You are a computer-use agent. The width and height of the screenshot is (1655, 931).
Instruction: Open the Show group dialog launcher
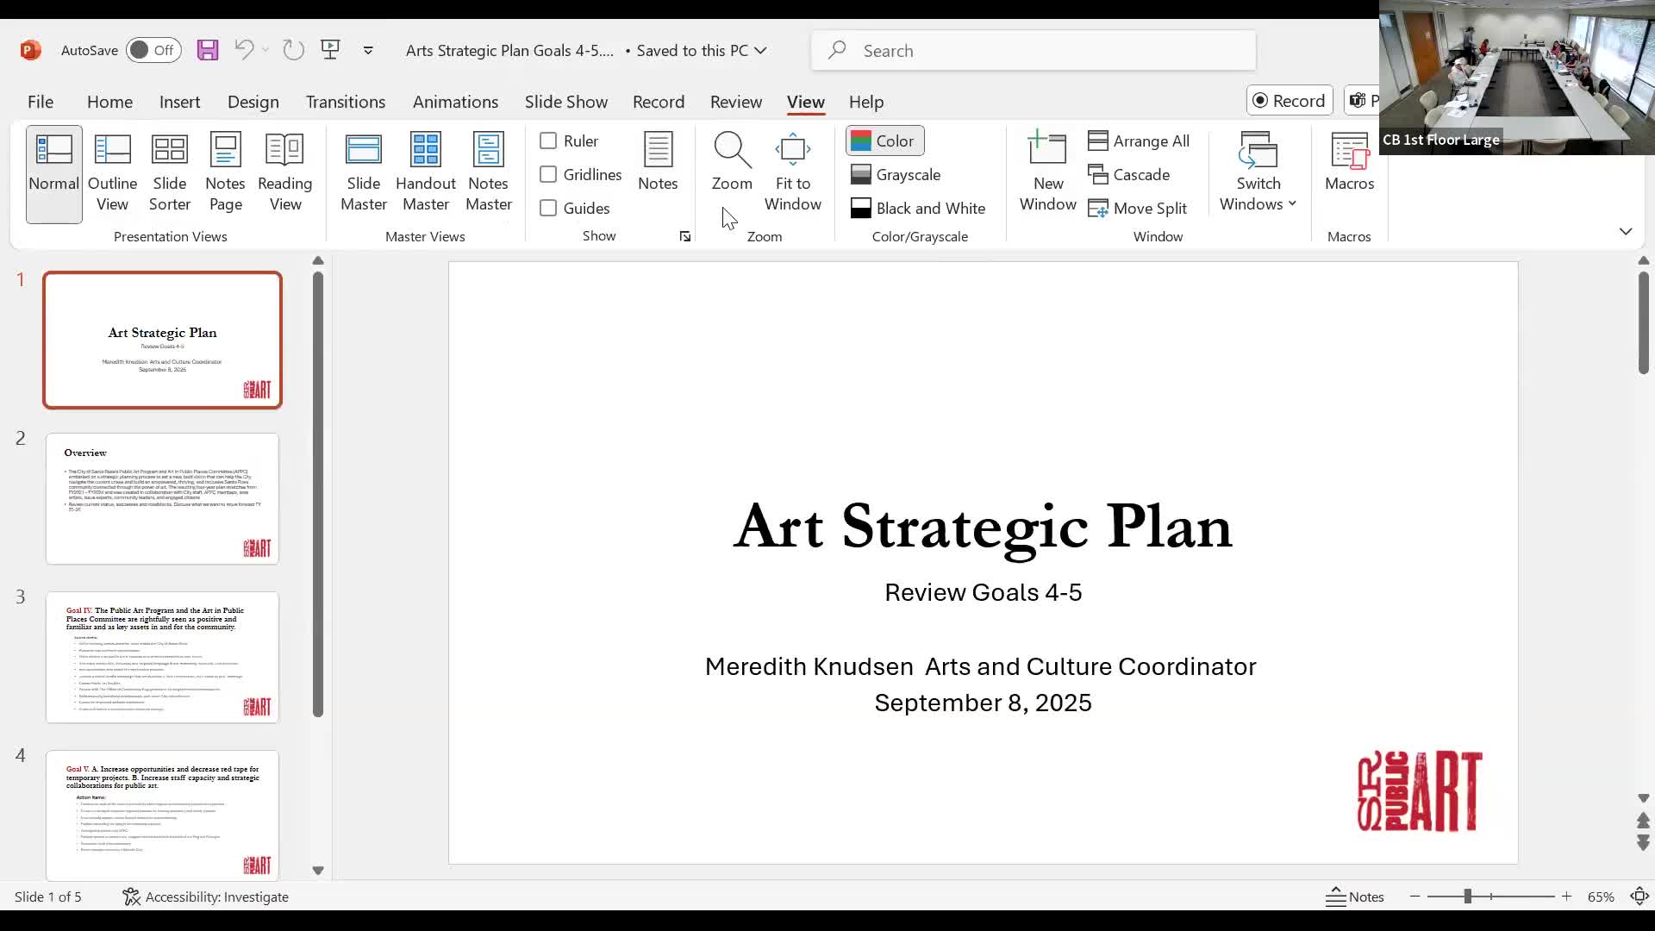click(x=685, y=236)
